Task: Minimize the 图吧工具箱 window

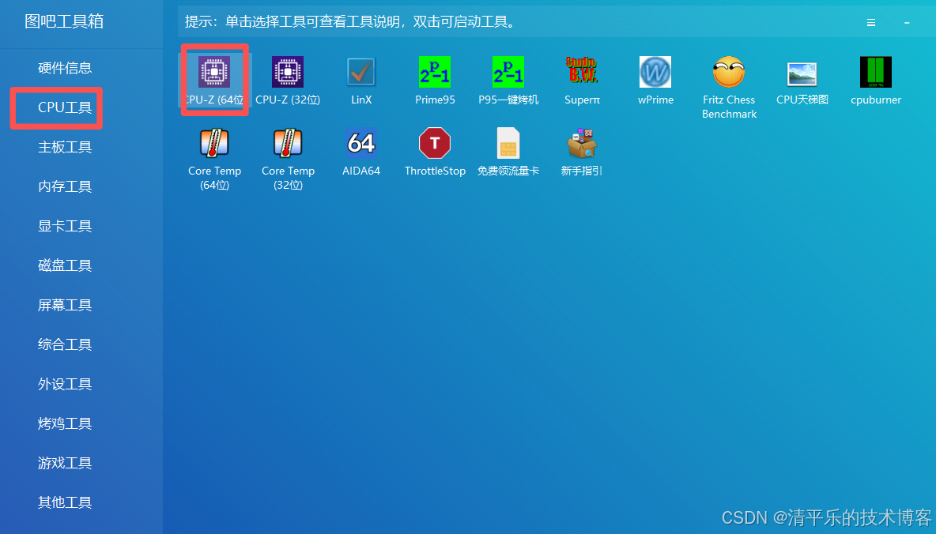Action: 907,22
